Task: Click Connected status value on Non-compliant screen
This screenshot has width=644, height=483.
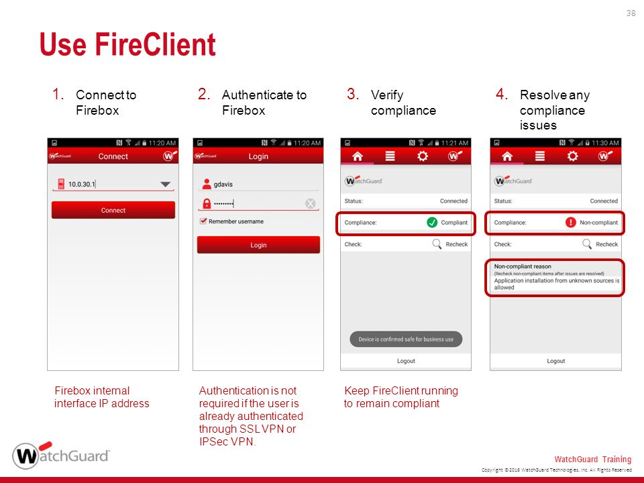Action: [604, 201]
